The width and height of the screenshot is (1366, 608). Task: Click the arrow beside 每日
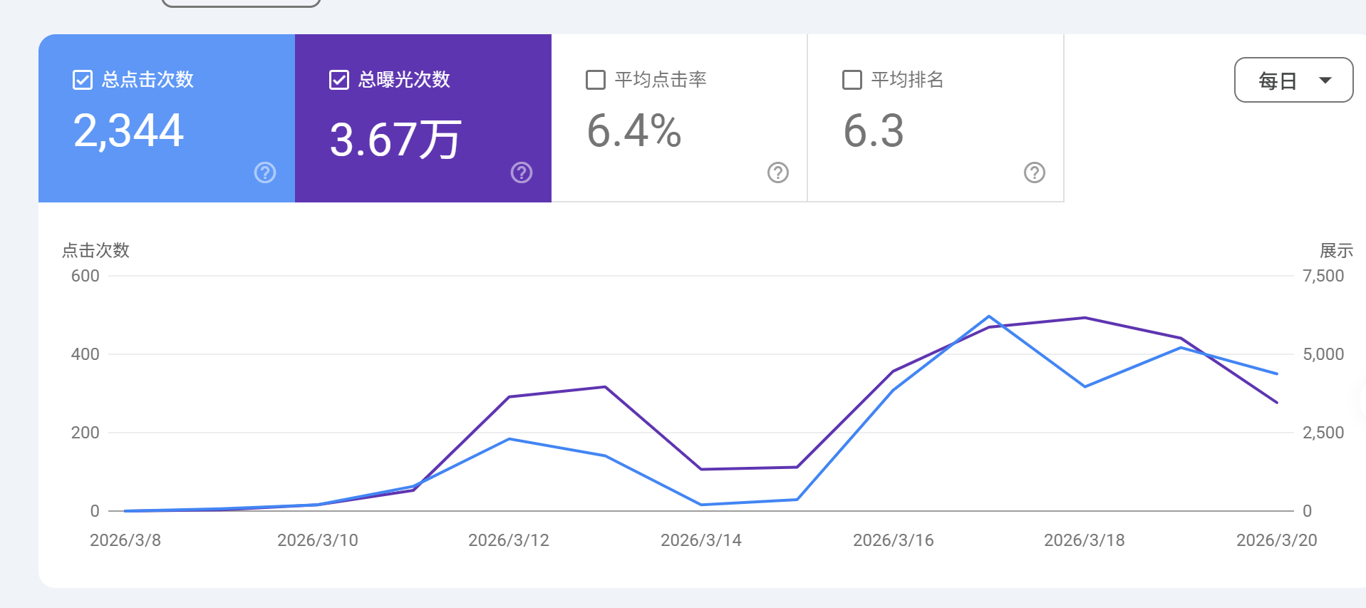pos(1325,81)
